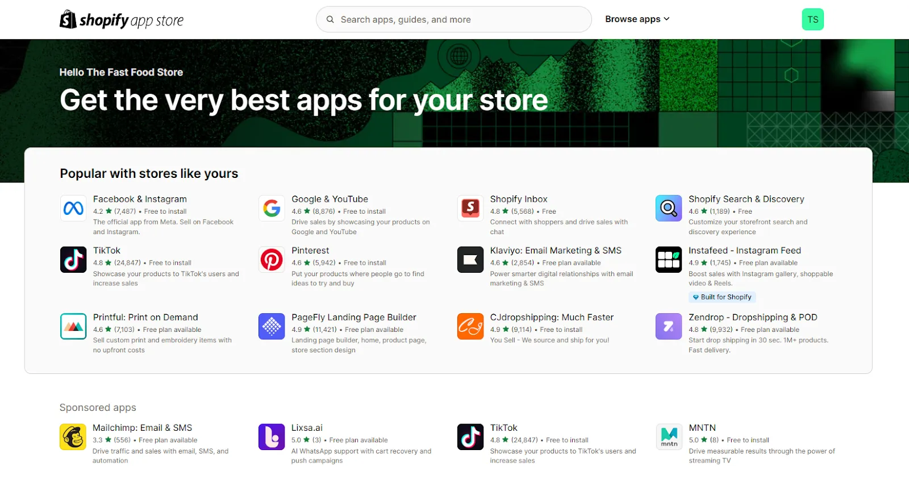Click the Instafeed app icon

coord(669,260)
